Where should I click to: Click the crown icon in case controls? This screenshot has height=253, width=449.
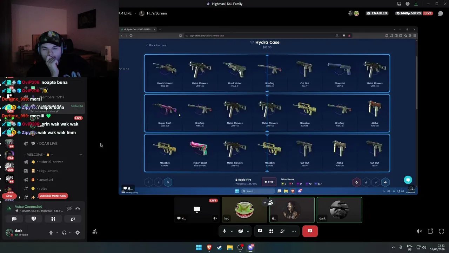point(366,182)
